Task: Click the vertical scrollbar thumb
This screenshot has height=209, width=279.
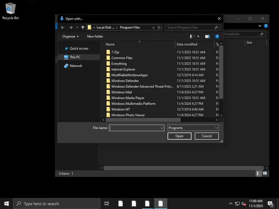Action: 221,72
